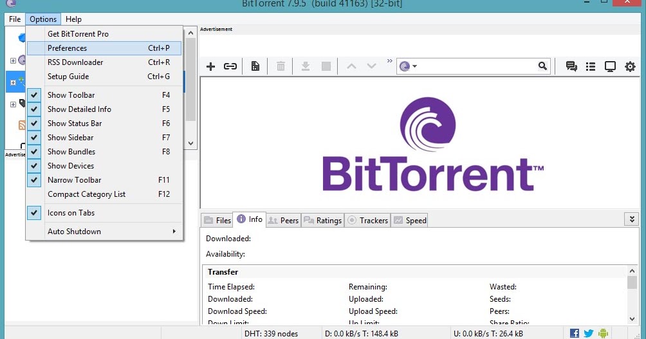Collapse detailed info pane chevron button
Image resolution: width=646 pixels, height=339 pixels.
point(632,219)
